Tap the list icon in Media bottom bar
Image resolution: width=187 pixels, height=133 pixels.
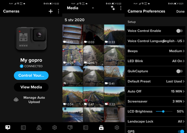point(86,127)
